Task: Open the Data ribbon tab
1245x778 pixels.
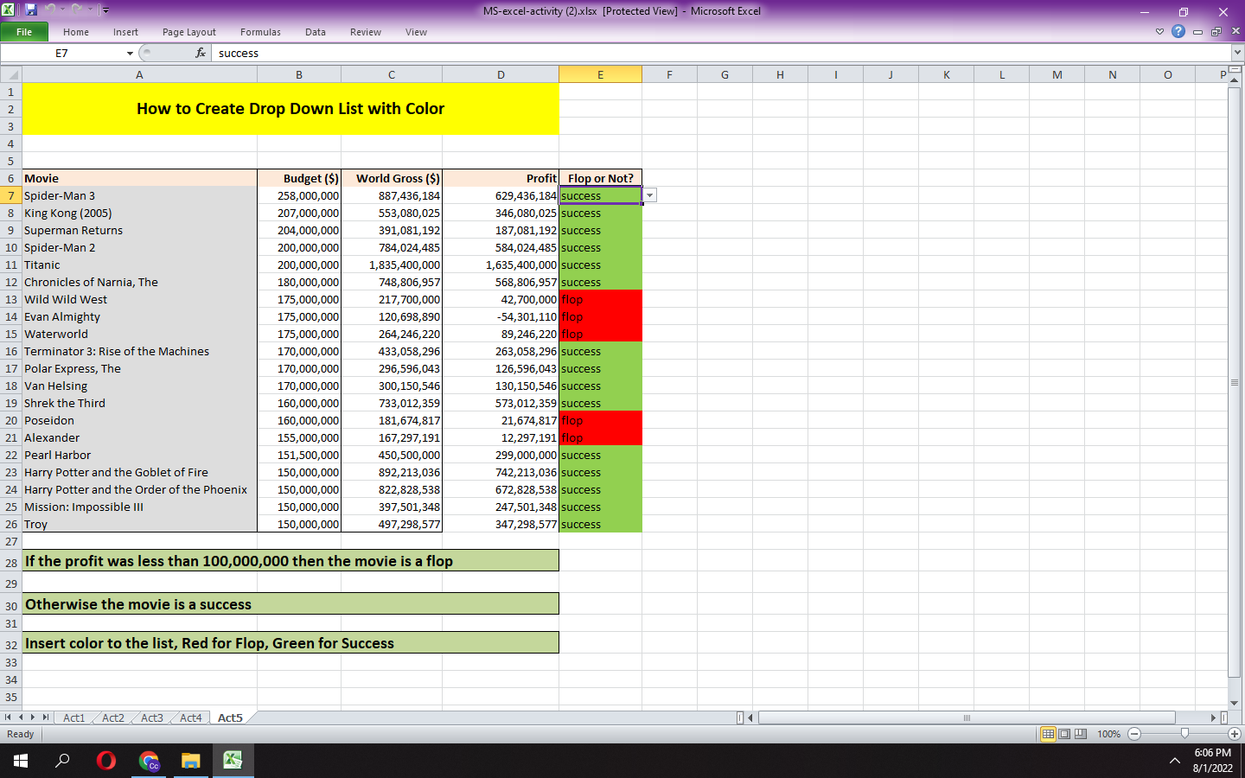Action: 316,32
